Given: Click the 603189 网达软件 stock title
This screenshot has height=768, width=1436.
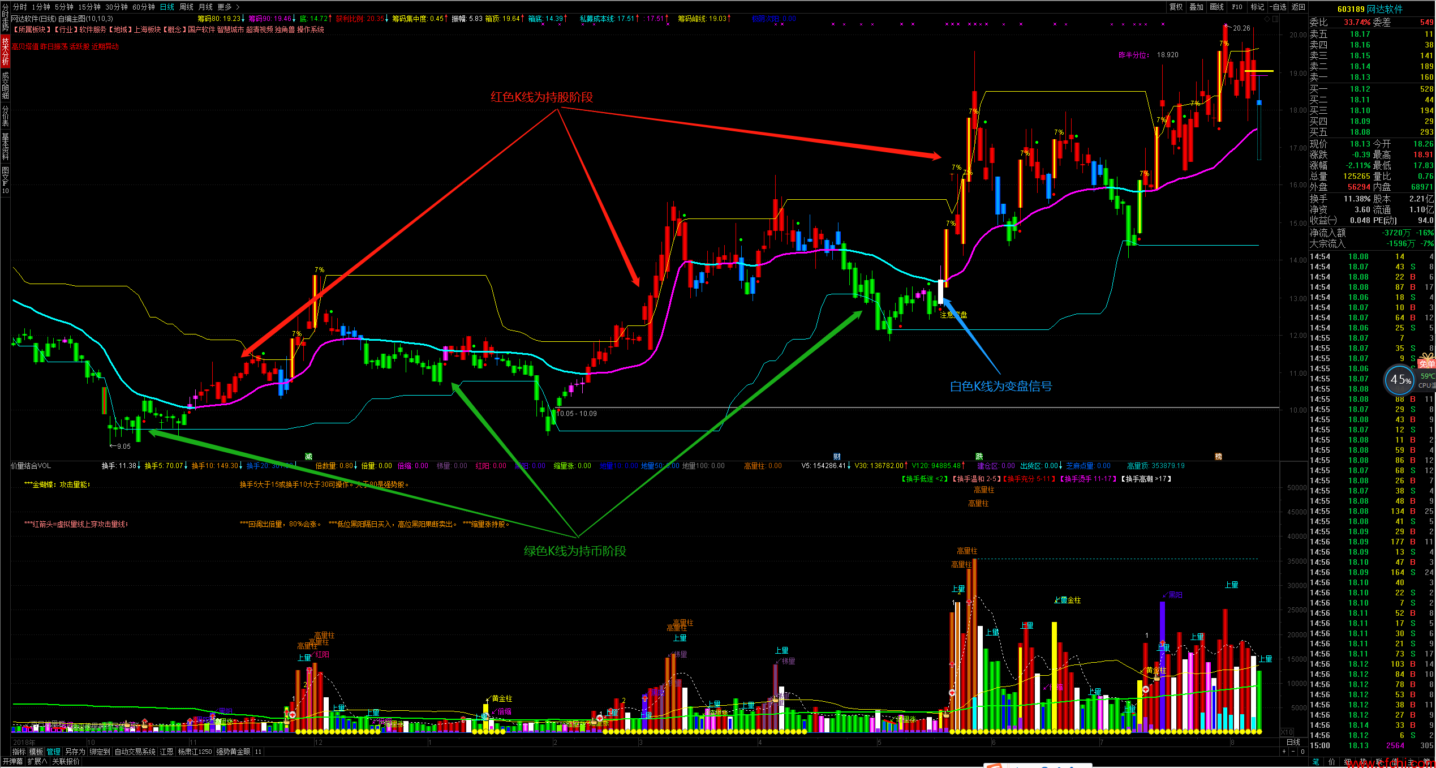Looking at the screenshot, I should click(x=1369, y=8).
